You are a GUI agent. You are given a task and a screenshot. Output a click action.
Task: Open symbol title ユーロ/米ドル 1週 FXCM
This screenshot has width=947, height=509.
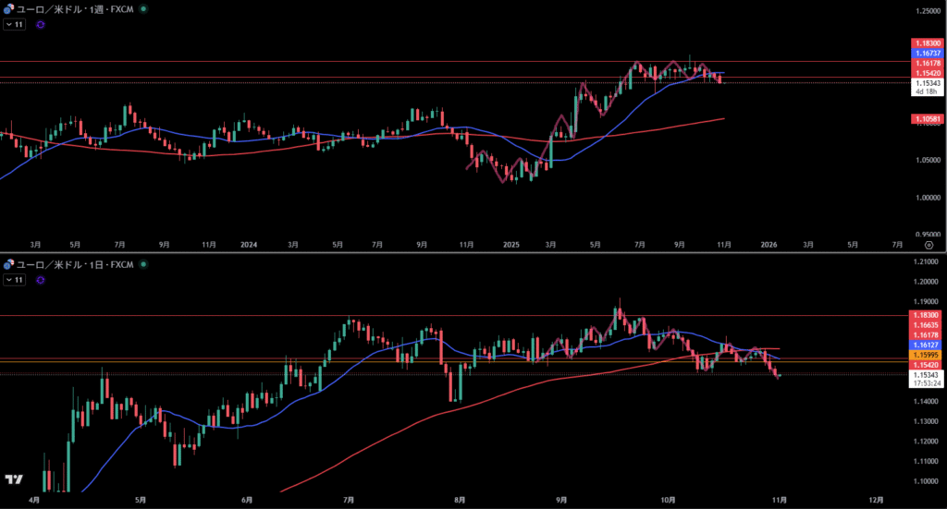[x=76, y=8]
